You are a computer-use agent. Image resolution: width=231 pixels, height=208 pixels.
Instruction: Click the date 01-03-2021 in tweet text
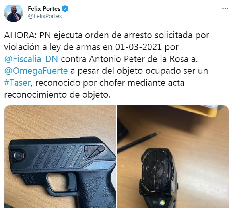pos(138,47)
